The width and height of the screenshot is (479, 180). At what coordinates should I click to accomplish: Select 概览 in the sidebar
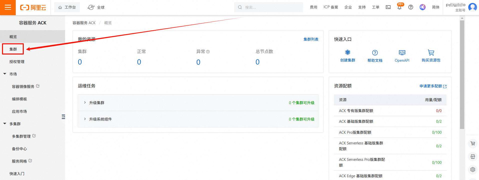(x=33, y=37)
